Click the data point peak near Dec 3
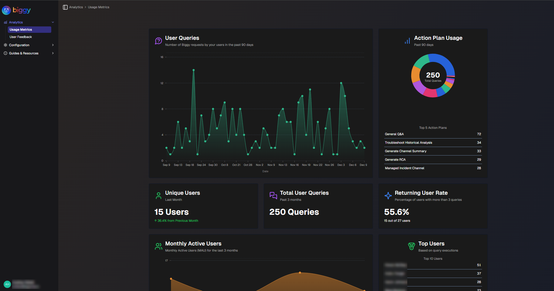This screenshot has height=291, width=554. pos(341,83)
